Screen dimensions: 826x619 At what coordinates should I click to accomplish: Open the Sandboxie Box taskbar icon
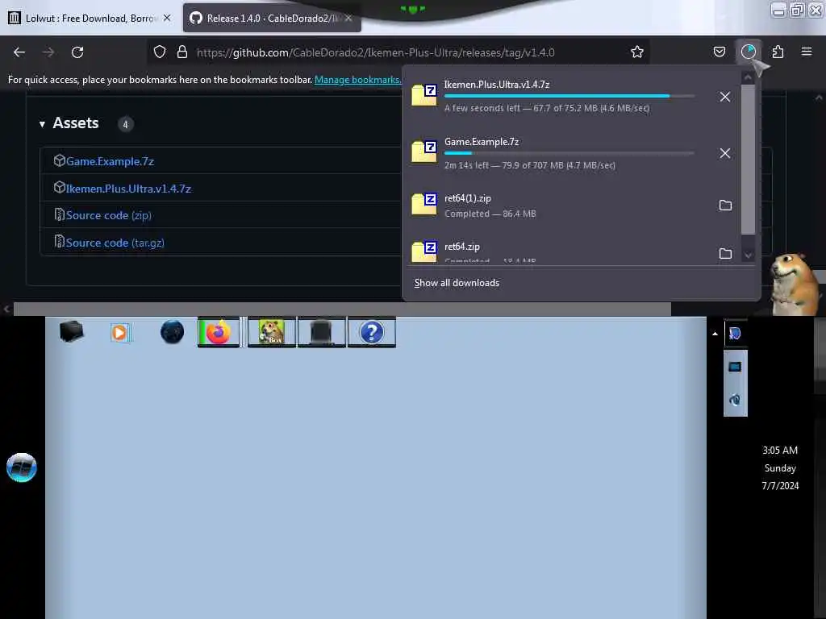tap(271, 332)
